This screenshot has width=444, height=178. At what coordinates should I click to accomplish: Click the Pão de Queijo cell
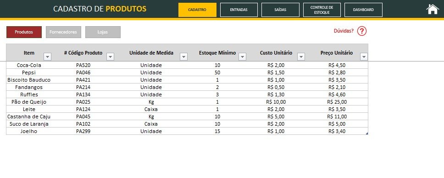[29, 102]
